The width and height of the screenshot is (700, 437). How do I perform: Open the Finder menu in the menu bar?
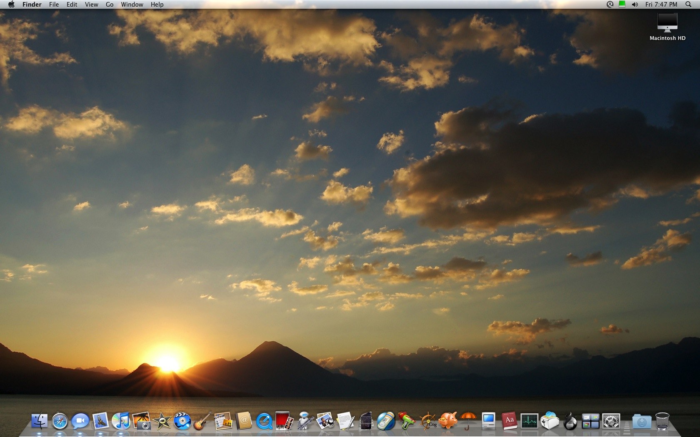pyautogui.click(x=32, y=4)
